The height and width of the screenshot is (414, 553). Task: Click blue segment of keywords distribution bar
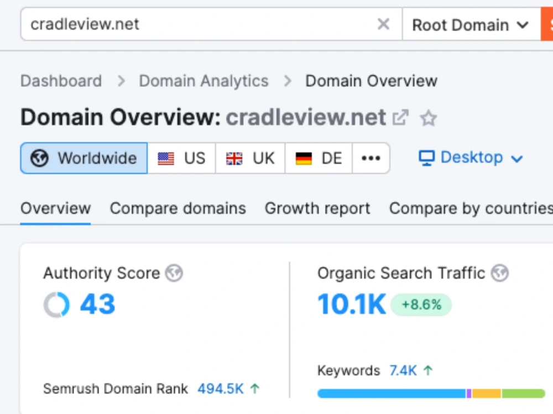(392, 393)
